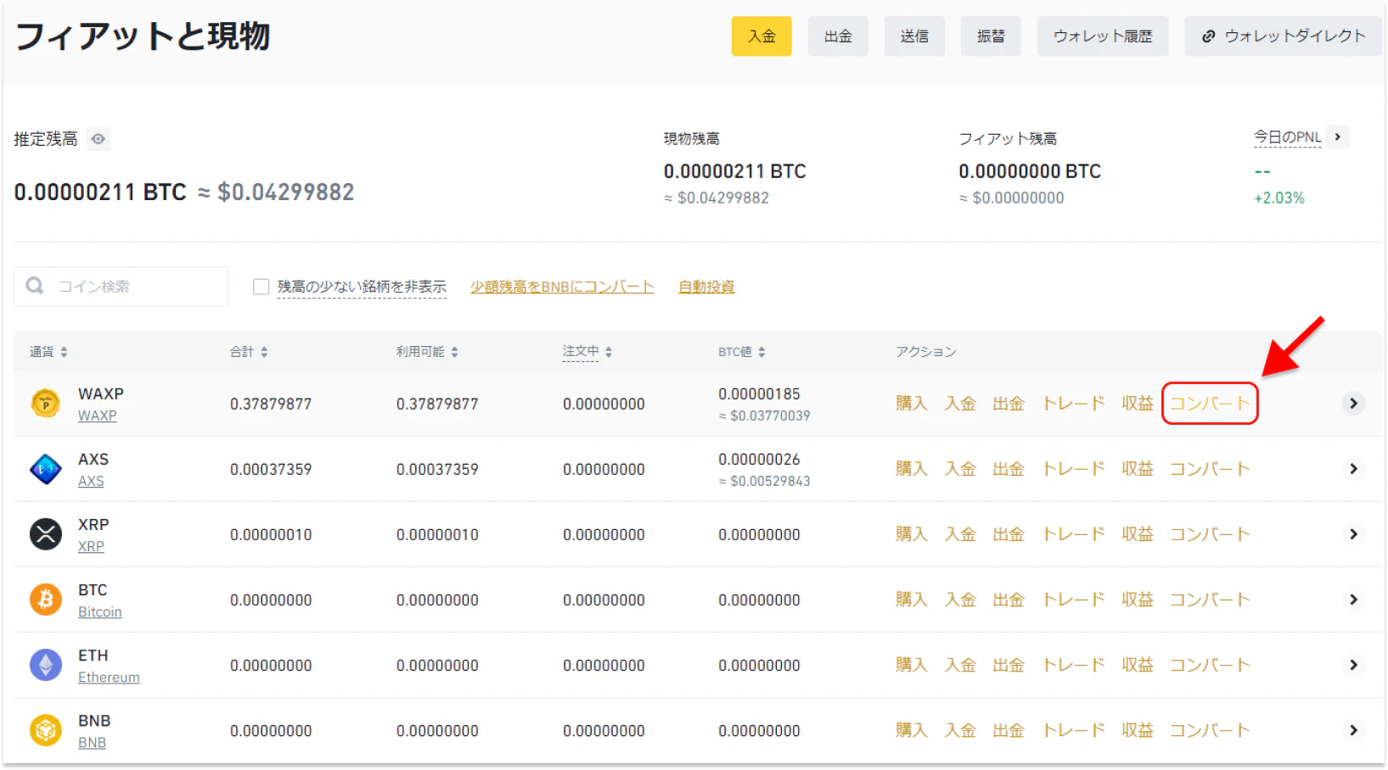Click コンバート in the BTC row
Image resolution: width=1388 pixels, height=770 pixels.
(1210, 600)
